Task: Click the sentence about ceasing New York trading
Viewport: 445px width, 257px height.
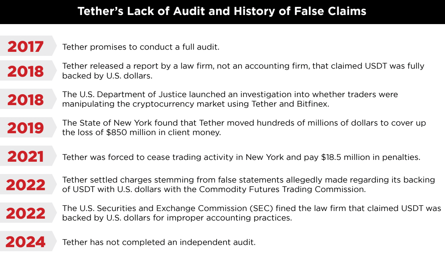Action: click(241, 157)
